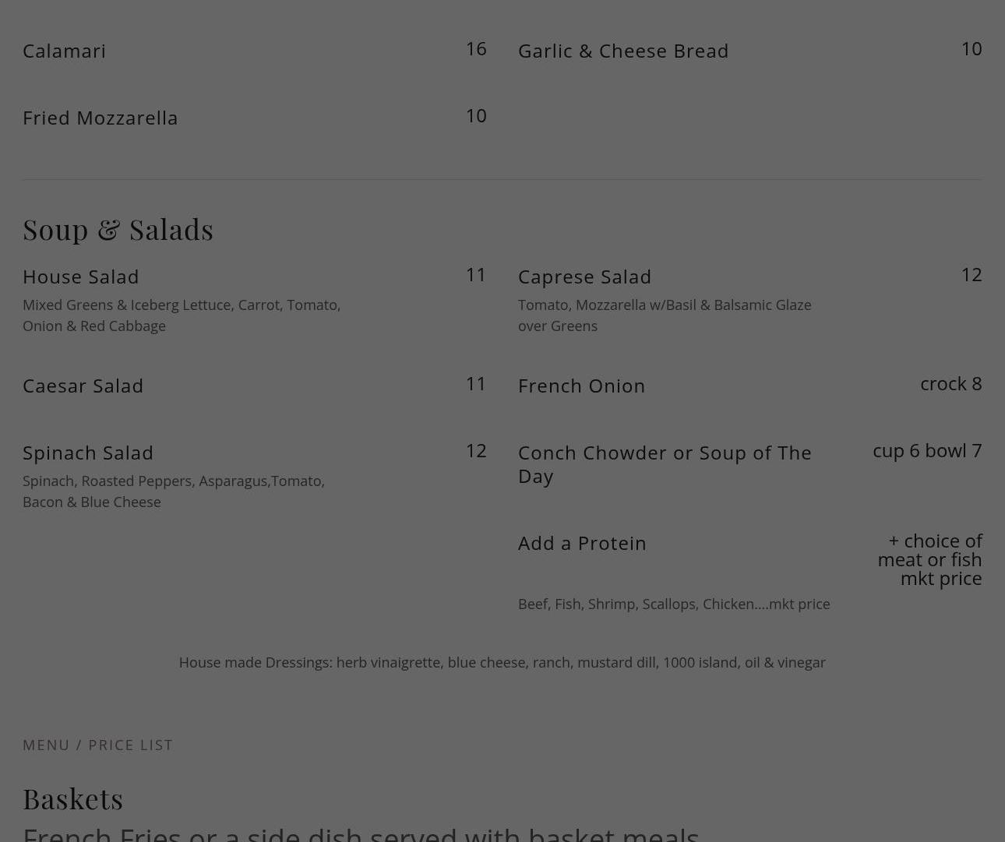The width and height of the screenshot is (1005, 842).
Task: Click the Baskets section heading
Action: coord(72,798)
